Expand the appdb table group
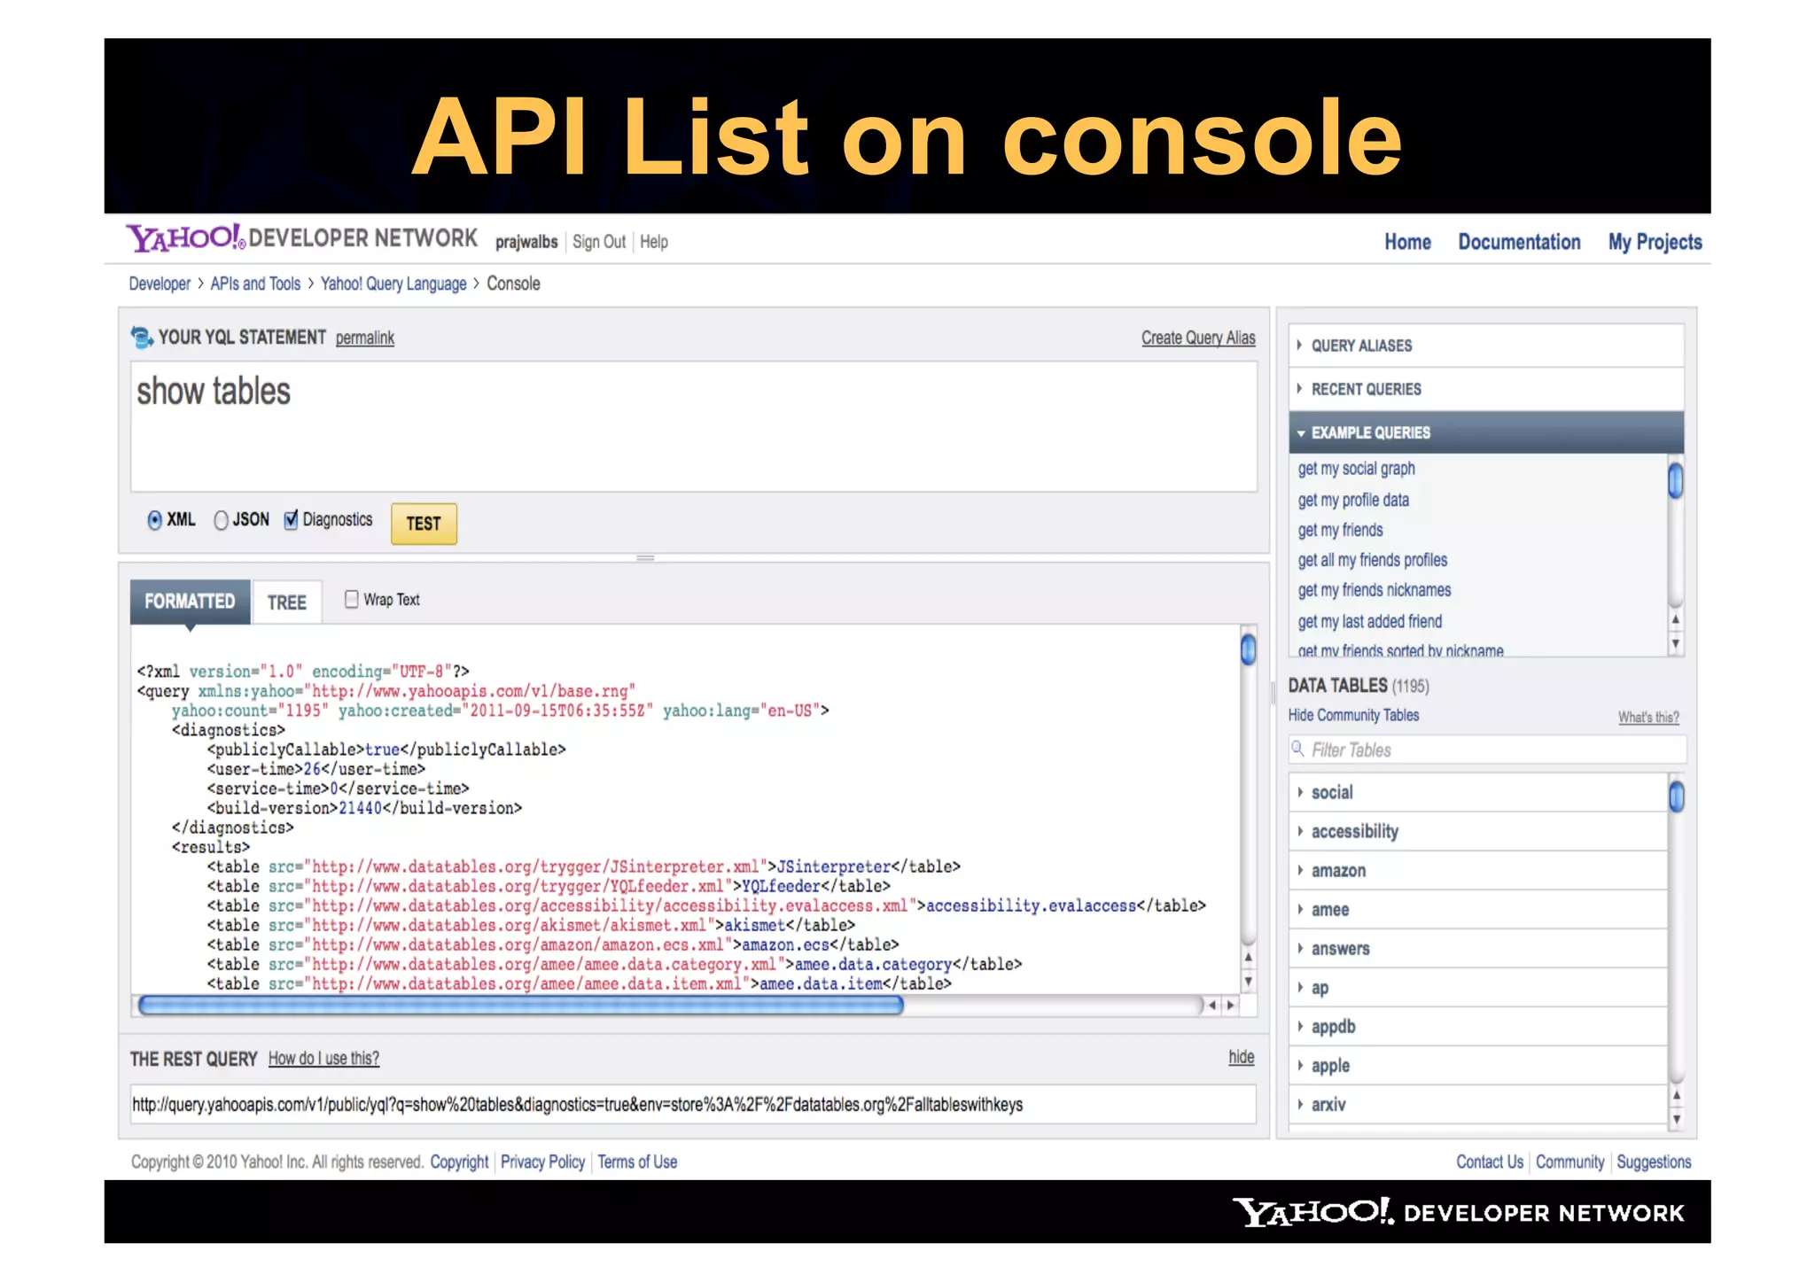 [1478, 1026]
